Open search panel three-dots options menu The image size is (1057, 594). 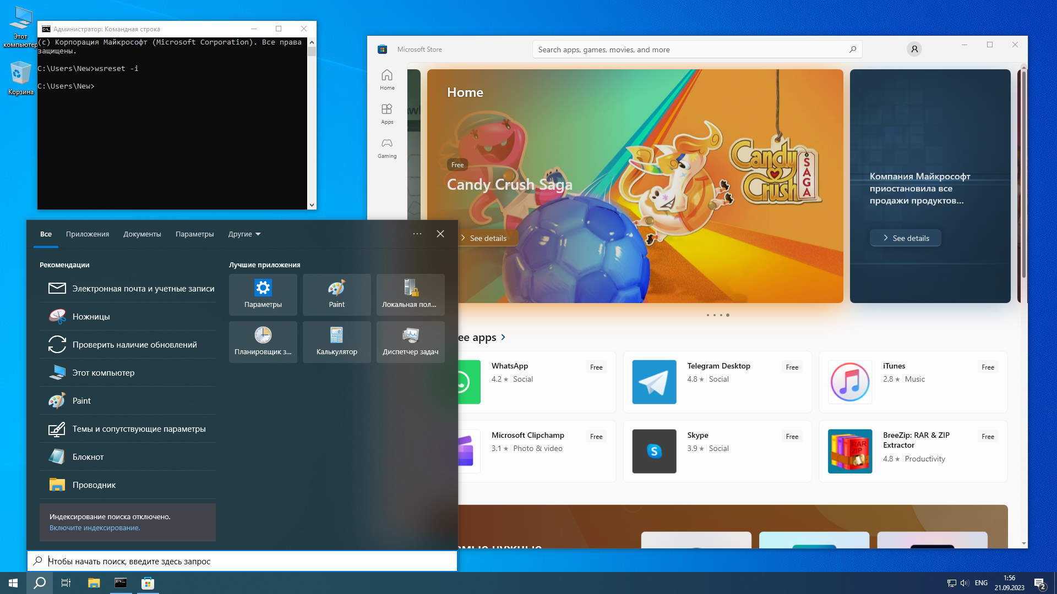point(417,234)
